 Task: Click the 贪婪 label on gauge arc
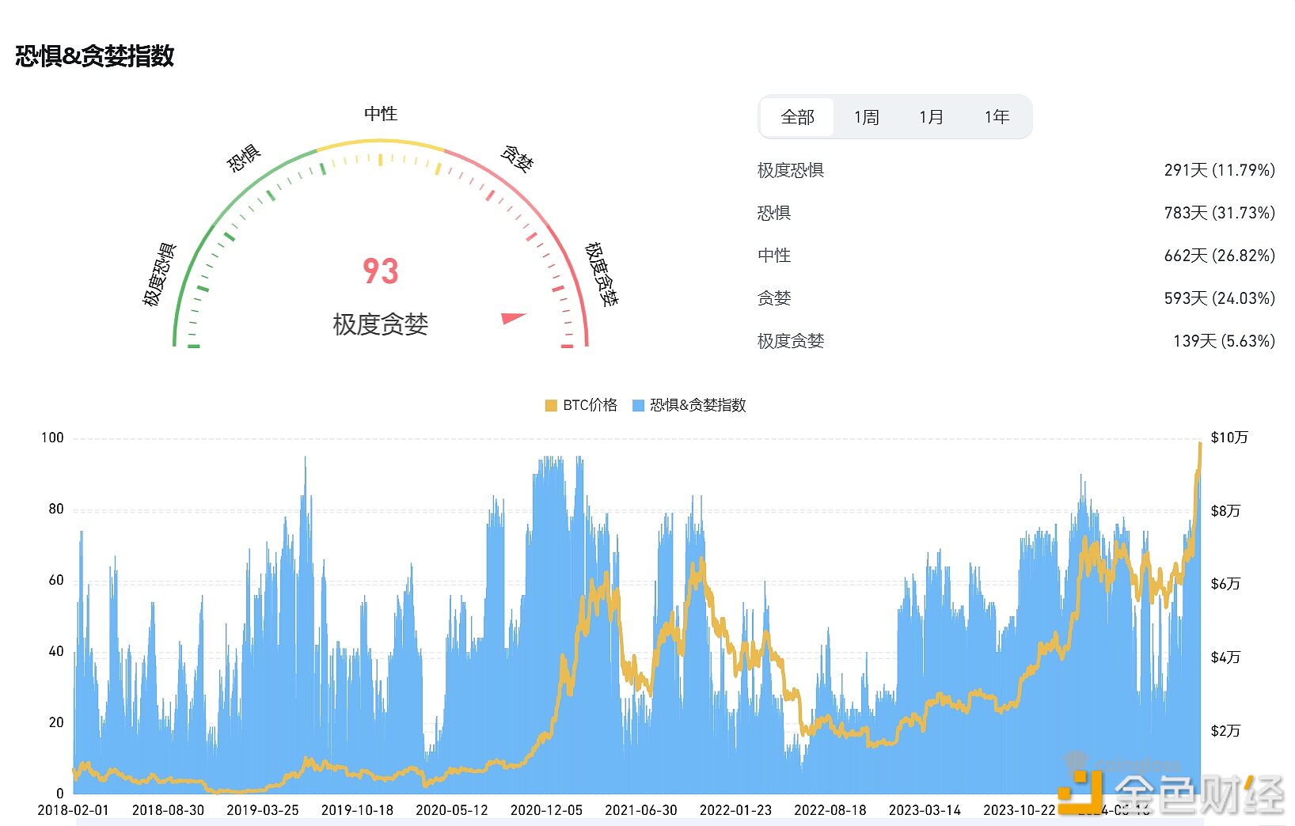tap(518, 158)
